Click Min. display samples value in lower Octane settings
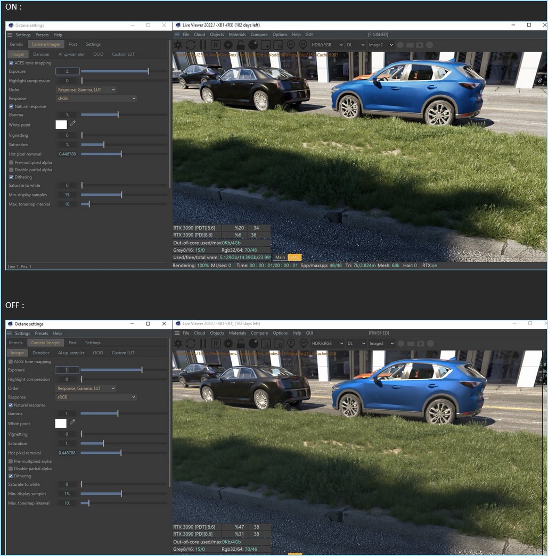Image resolution: width=548 pixels, height=556 pixels. click(x=67, y=494)
